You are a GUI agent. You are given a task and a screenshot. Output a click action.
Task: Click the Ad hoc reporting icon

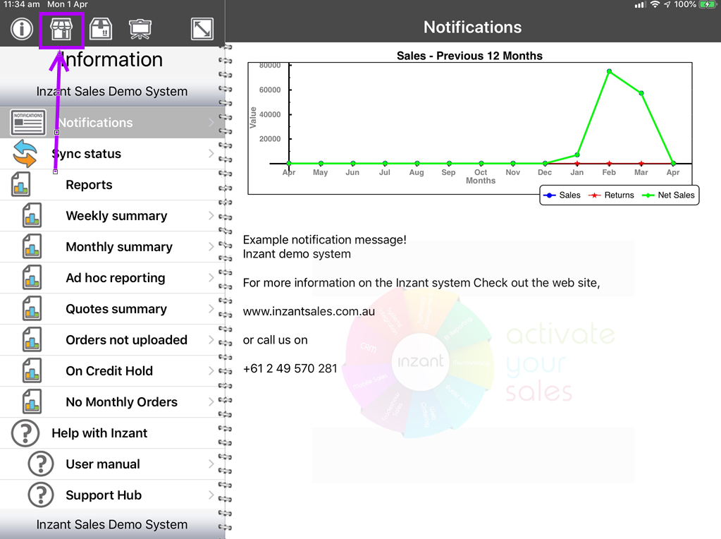(32, 277)
